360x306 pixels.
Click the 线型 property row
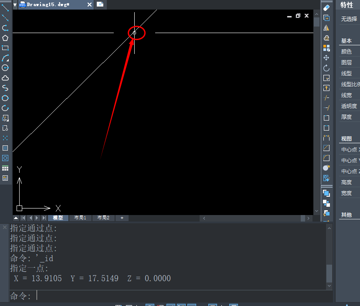(350, 74)
